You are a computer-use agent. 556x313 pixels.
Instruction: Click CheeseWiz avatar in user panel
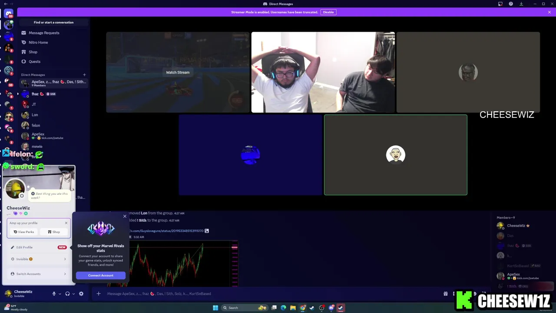coord(8,294)
